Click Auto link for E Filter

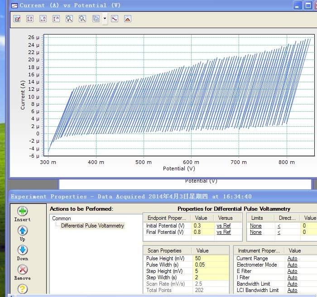pos(293,271)
